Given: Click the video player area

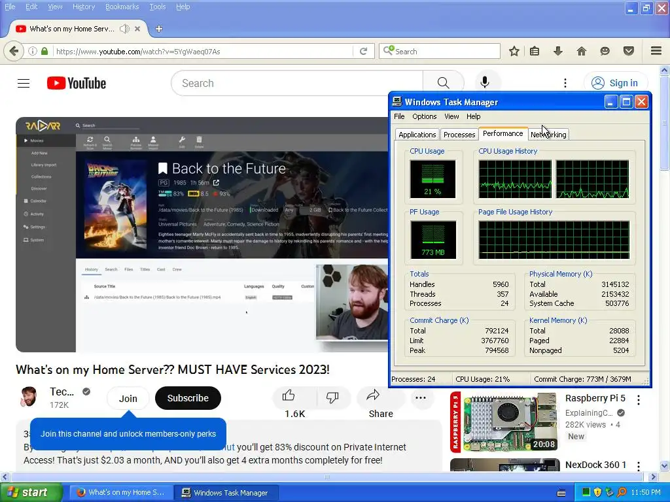Looking at the screenshot, I should click(202, 235).
